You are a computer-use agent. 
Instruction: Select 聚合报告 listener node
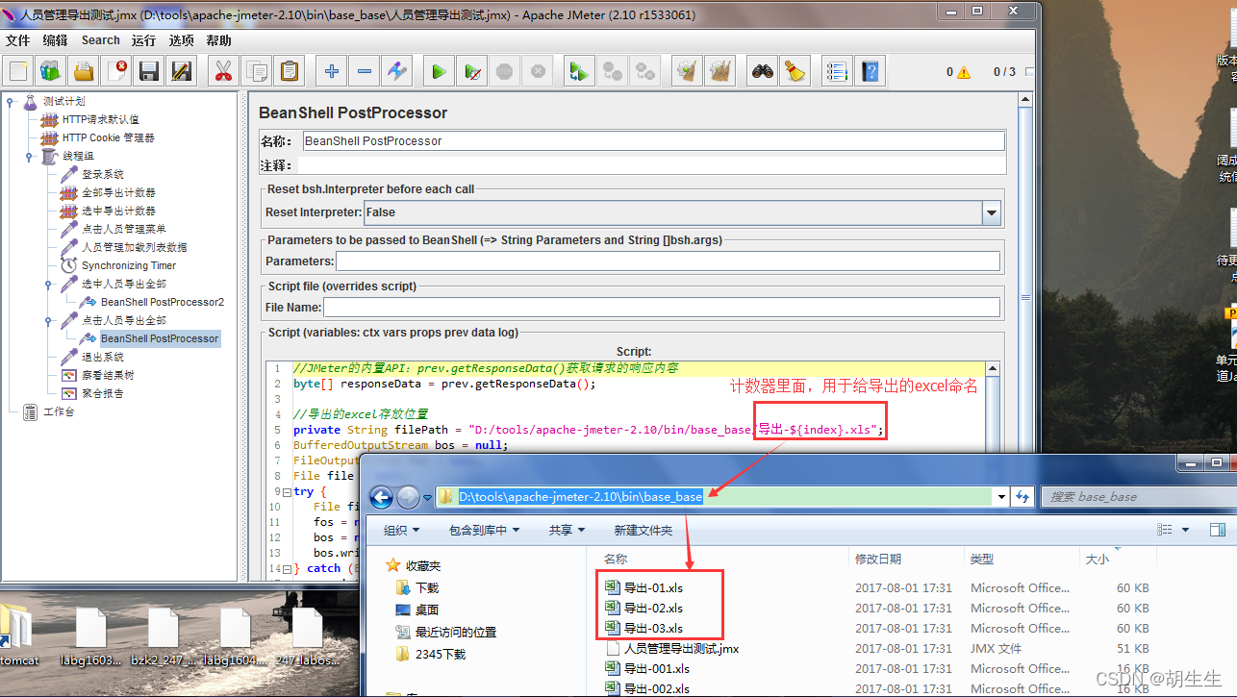[x=102, y=394]
